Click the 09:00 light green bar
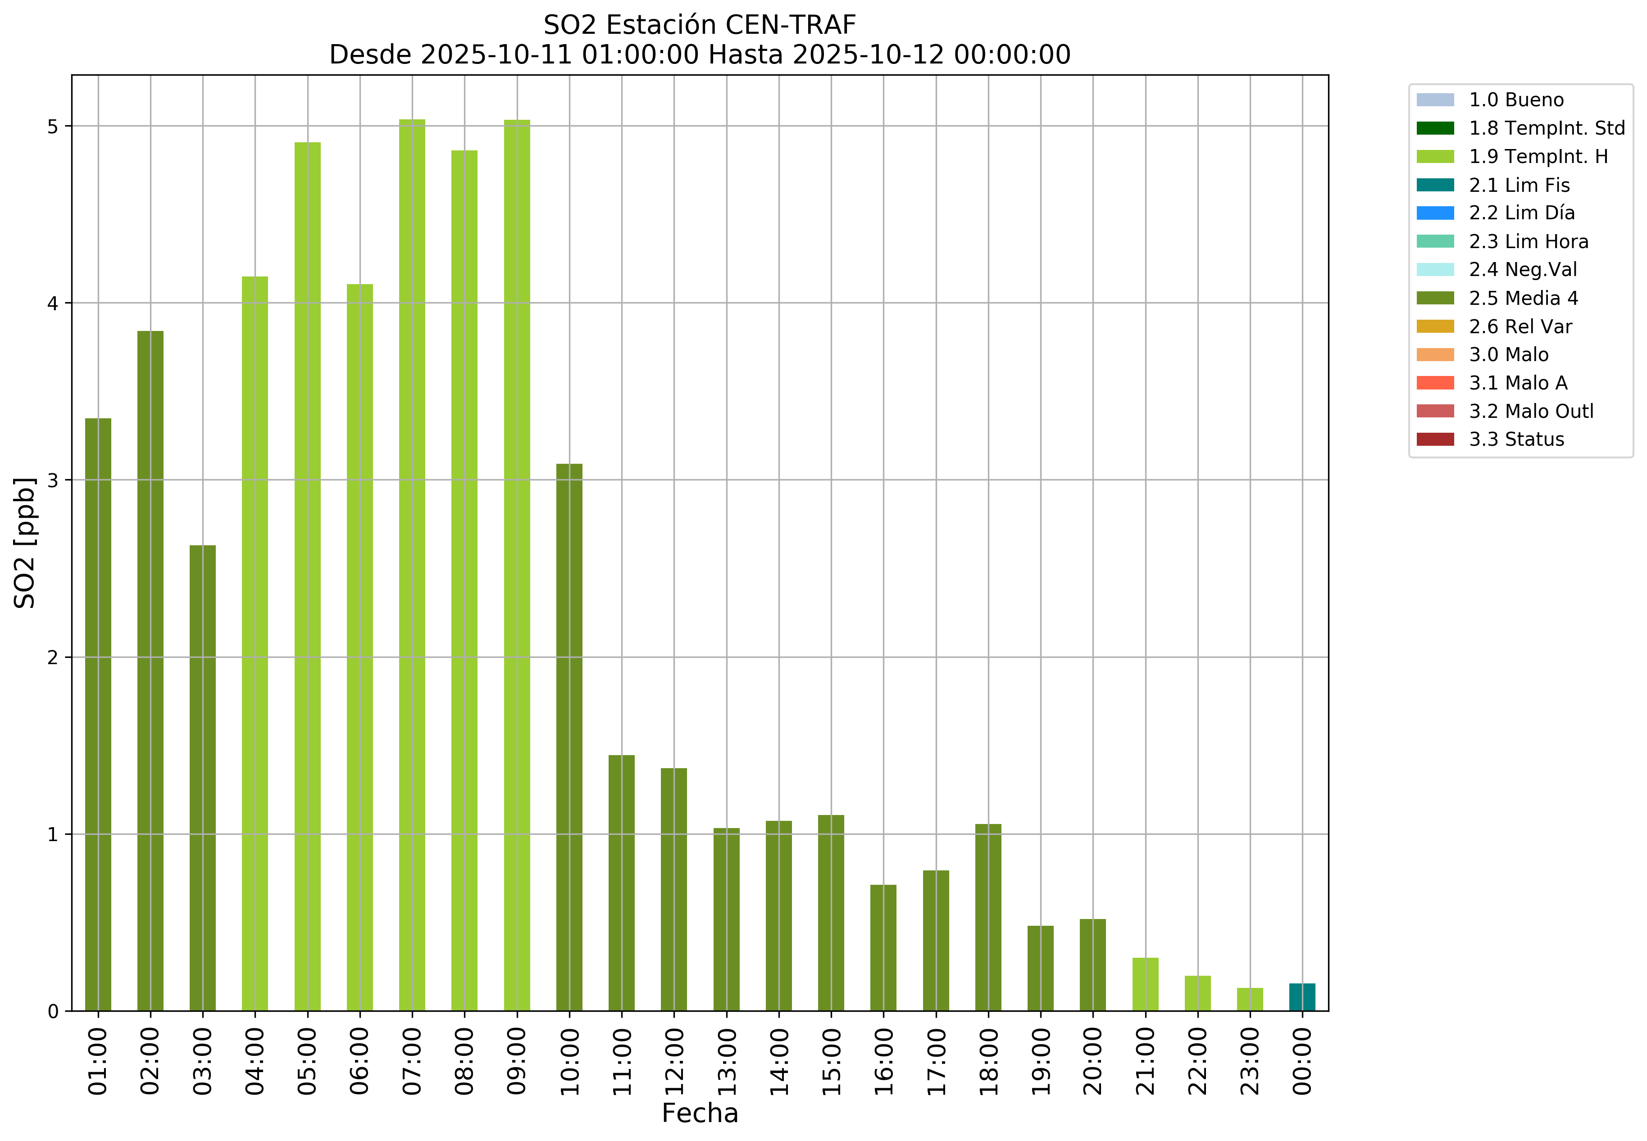 516,565
